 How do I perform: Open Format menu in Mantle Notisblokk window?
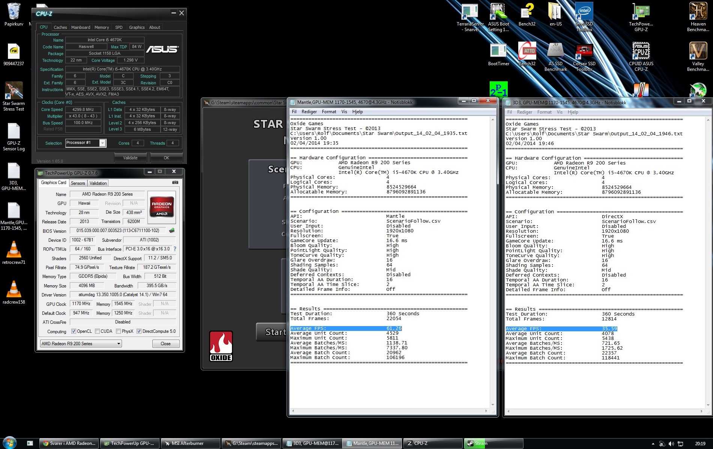point(329,112)
